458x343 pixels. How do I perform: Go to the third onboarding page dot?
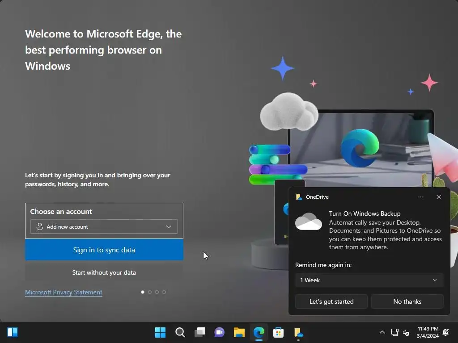pyautogui.click(x=157, y=292)
